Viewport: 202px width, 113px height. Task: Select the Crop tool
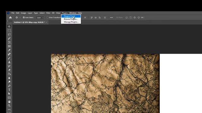9,42
